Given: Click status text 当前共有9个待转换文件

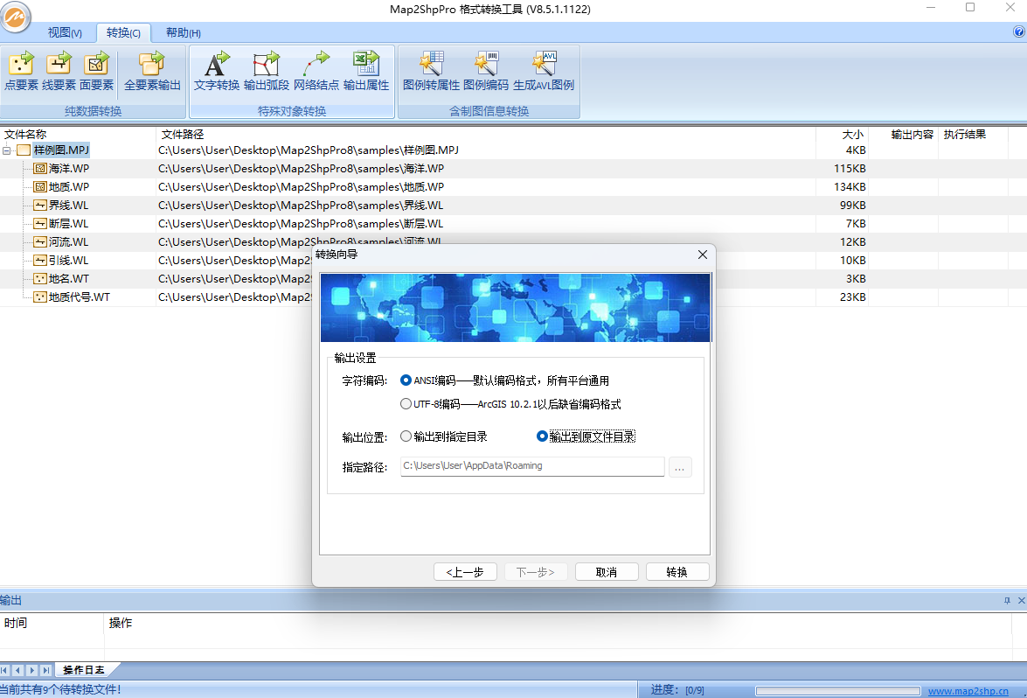Looking at the screenshot, I should point(60,689).
